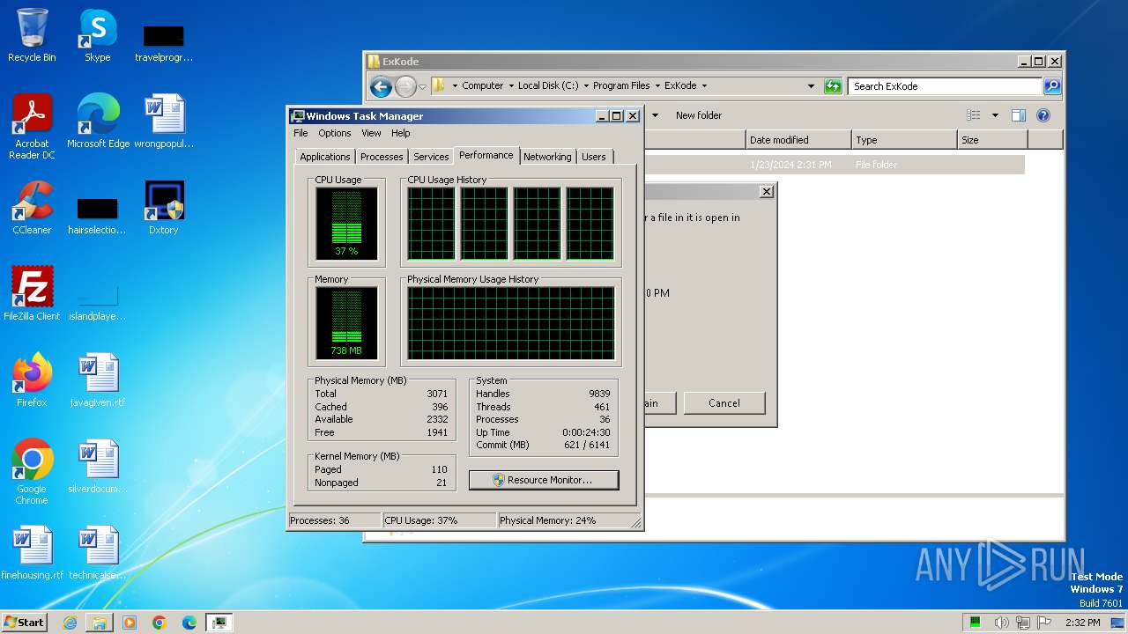Open finehousing.rtf document icon
The height and width of the screenshot is (634, 1128).
pyautogui.click(x=32, y=552)
